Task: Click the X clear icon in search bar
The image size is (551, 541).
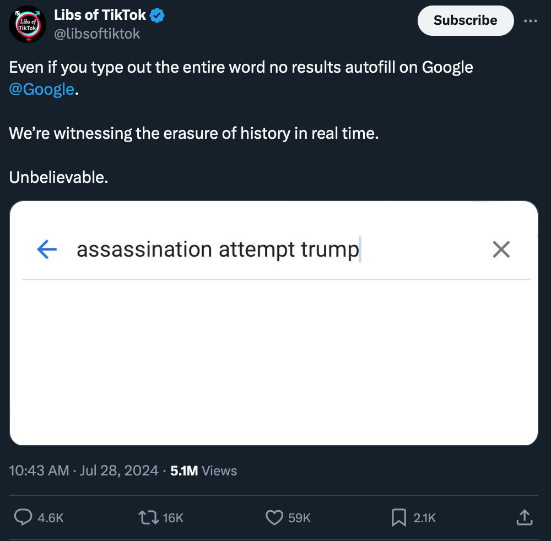Action: 501,250
